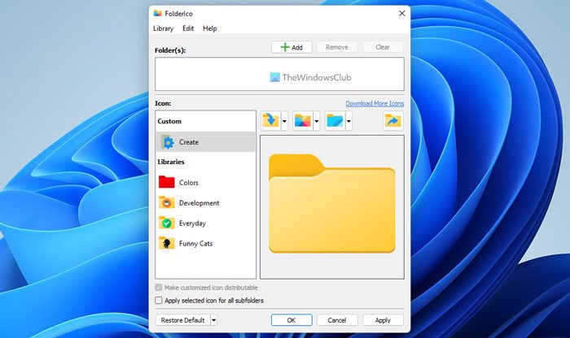Image resolution: width=570 pixels, height=338 pixels.
Task: Toggle Make customized icon distributable checkbox
Action: click(159, 288)
